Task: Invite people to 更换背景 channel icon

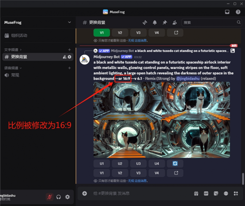Action: pos(64,57)
